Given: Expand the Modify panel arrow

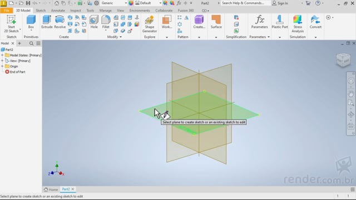Looking at the screenshot, I should (x=121, y=37).
